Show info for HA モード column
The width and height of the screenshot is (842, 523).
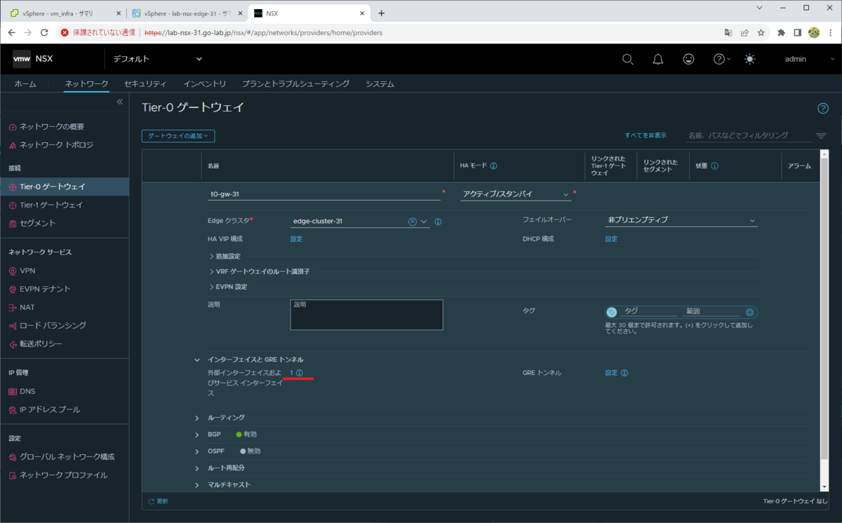tap(494, 166)
